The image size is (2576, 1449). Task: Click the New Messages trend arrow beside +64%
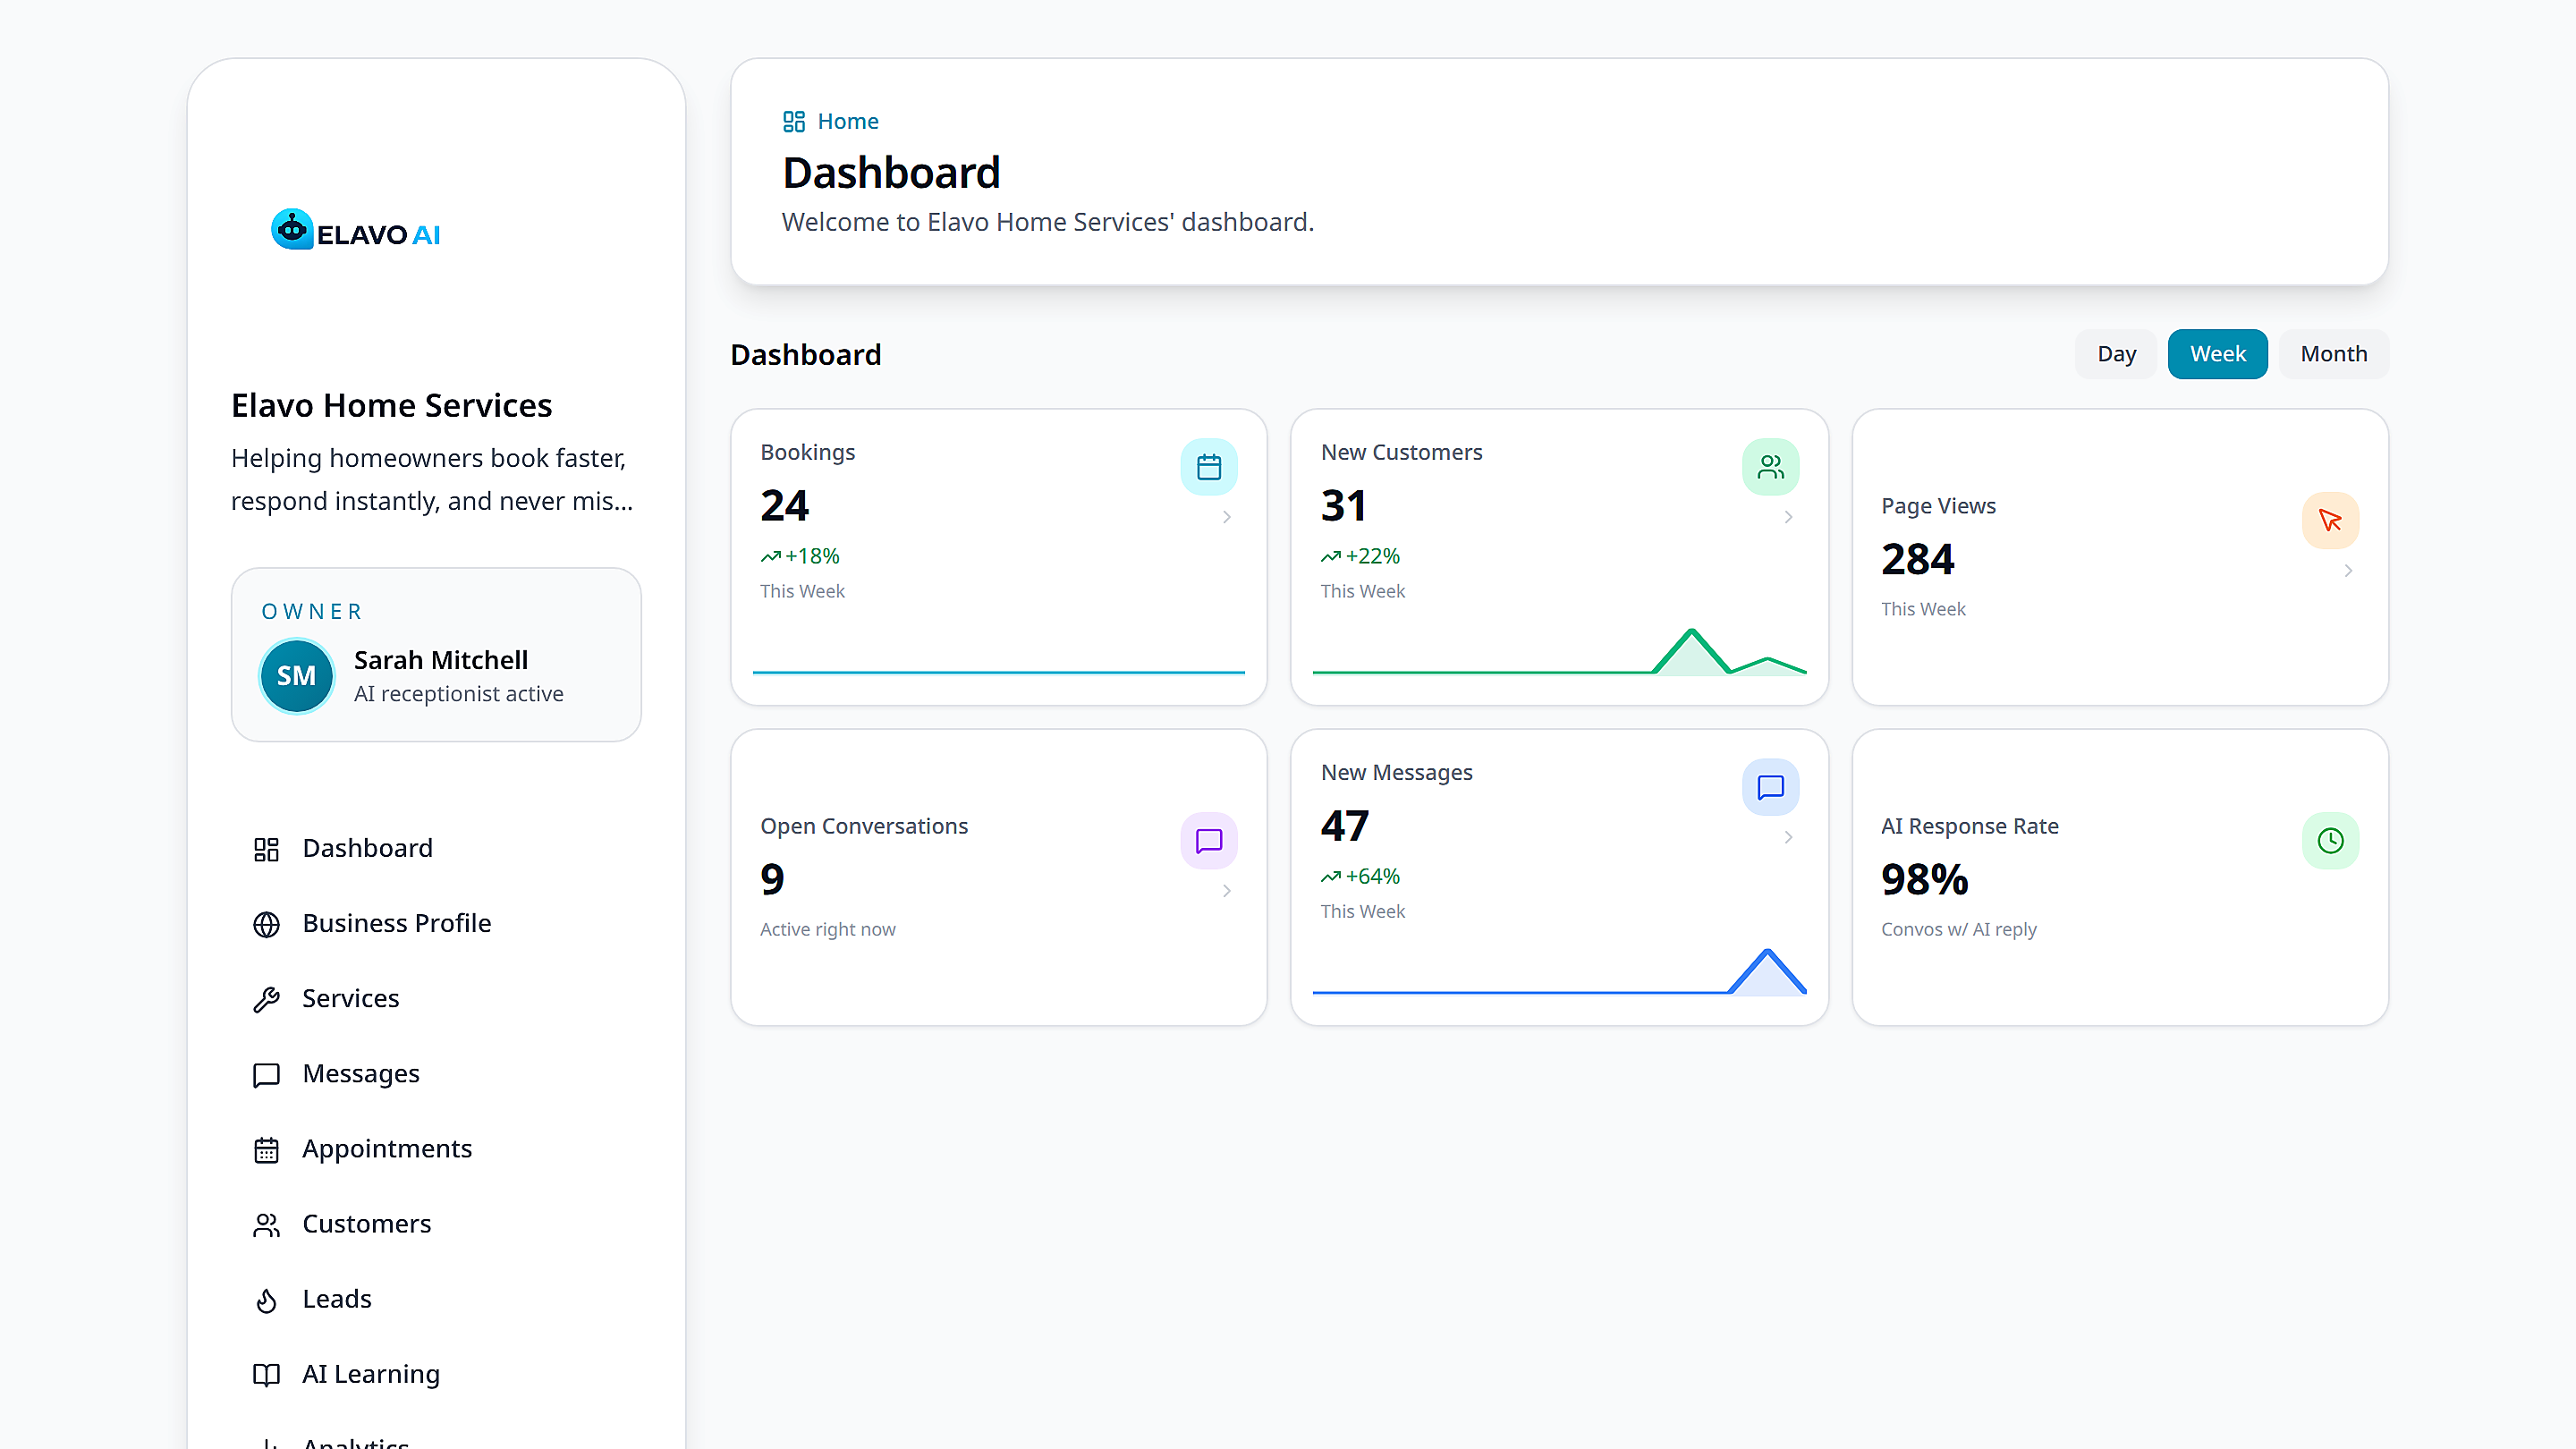tap(1330, 876)
